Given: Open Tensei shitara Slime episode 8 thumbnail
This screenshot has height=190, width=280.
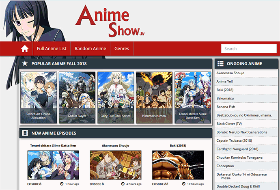Looking at the screenshot, I should 53,165.
